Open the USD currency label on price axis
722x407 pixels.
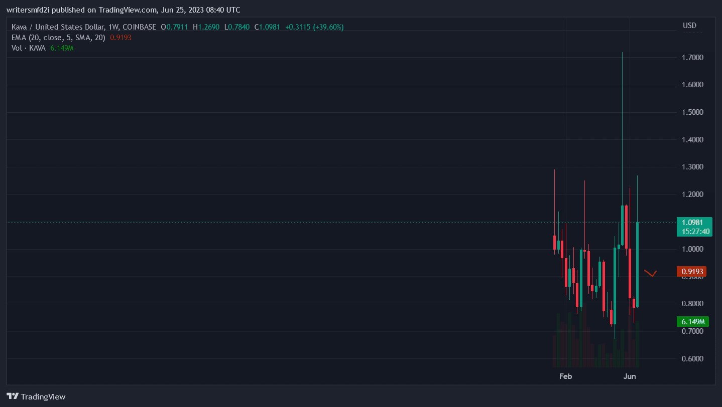[689, 26]
